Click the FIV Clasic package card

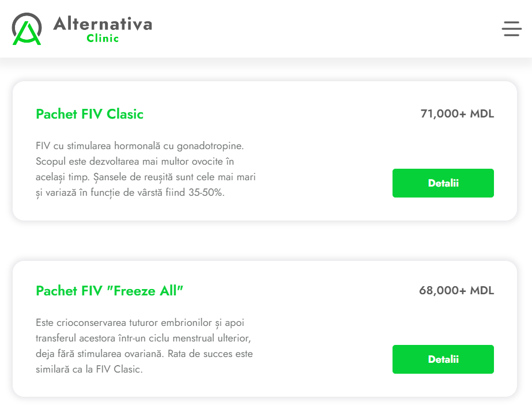(x=265, y=151)
